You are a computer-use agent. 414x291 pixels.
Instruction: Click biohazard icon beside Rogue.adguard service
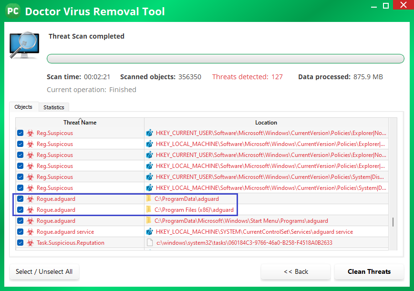click(x=31, y=232)
